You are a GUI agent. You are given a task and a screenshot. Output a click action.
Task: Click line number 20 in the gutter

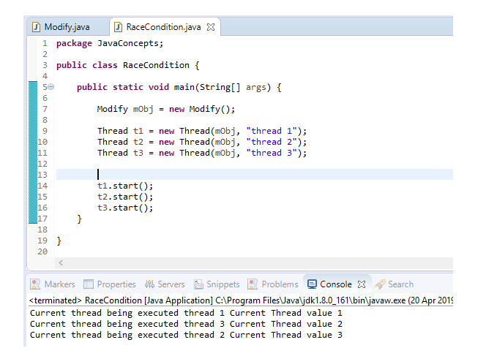pos(42,251)
